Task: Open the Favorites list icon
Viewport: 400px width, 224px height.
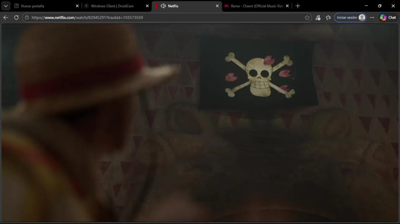Action: click(328, 17)
